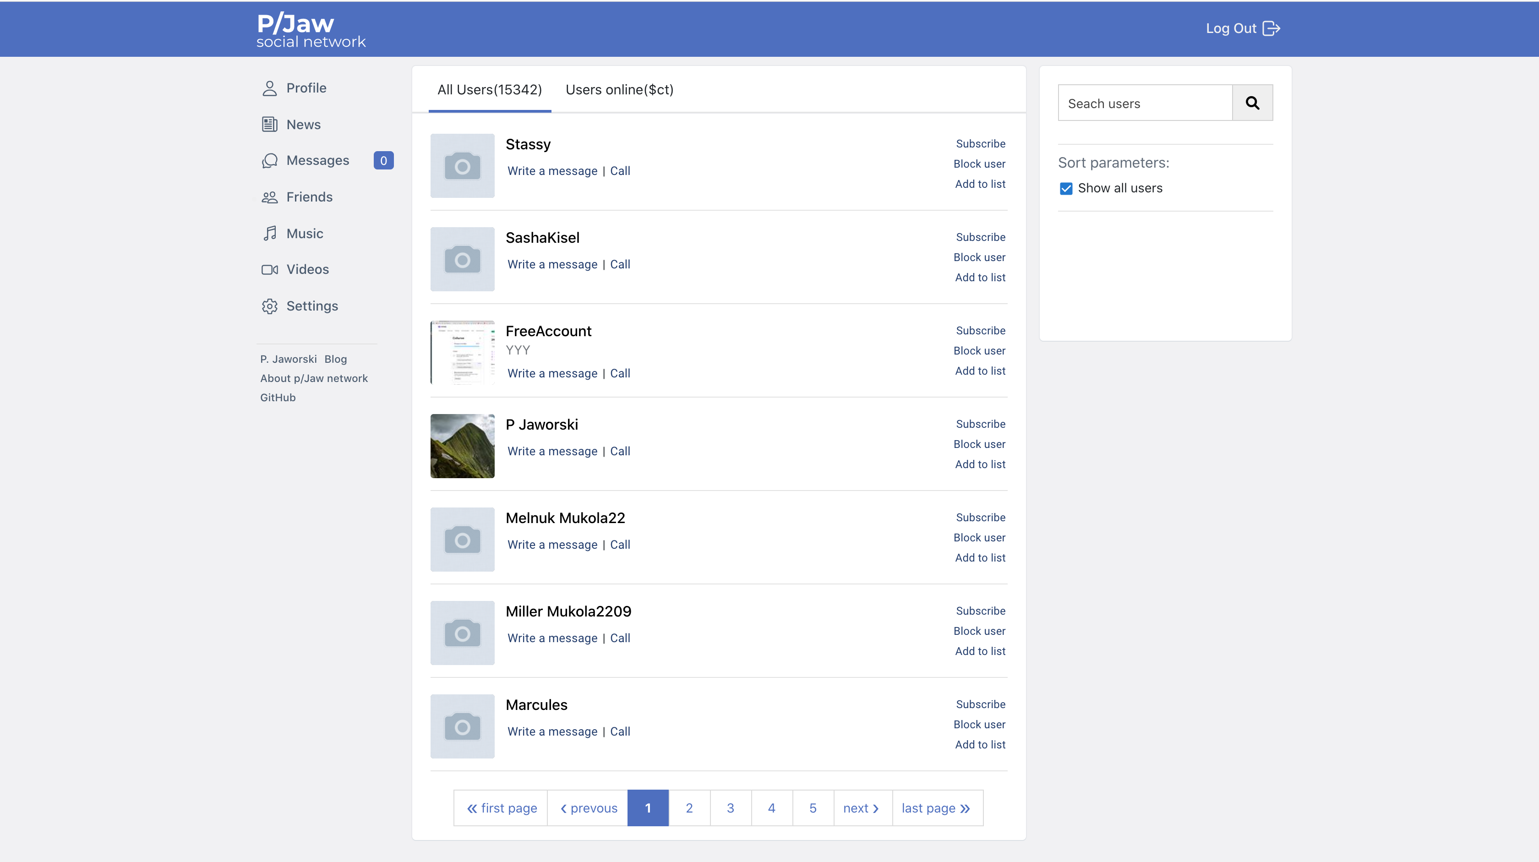Switch to the Users online tab
The height and width of the screenshot is (862, 1539).
[x=619, y=90]
